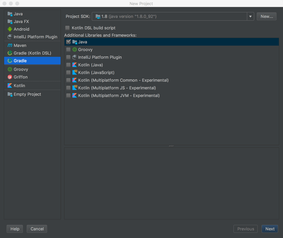Click the New... button to add an SDK
Screen dimensions: 283x238
coord(266,16)
